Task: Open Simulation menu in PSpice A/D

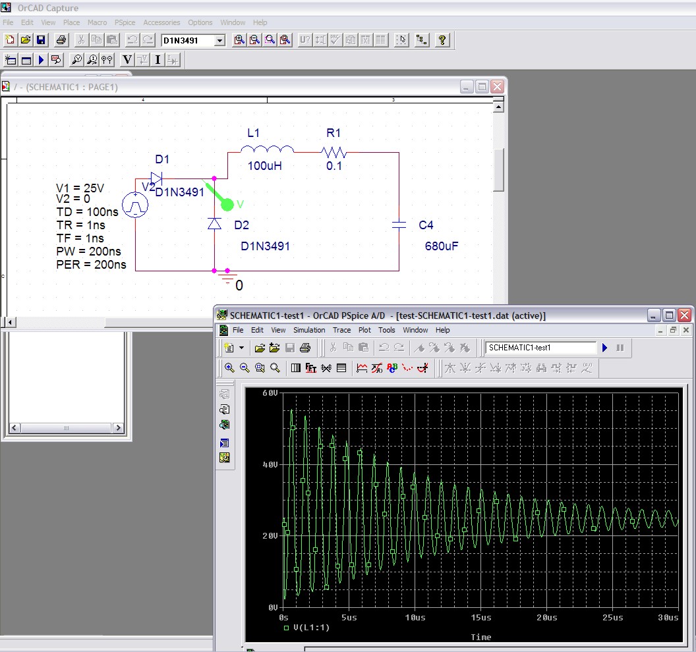Action: pos(309,330)
